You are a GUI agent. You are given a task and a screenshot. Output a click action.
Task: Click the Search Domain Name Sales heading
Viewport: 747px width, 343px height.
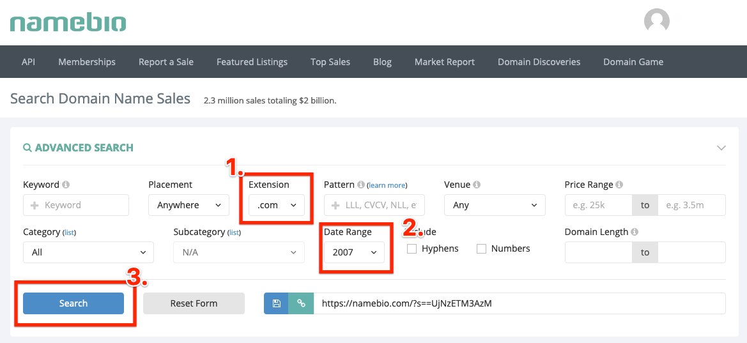coord(100,99)
